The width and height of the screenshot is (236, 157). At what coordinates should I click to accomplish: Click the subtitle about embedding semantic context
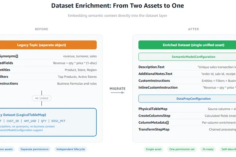118,16
